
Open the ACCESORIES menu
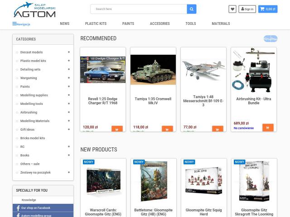point(160,24)
